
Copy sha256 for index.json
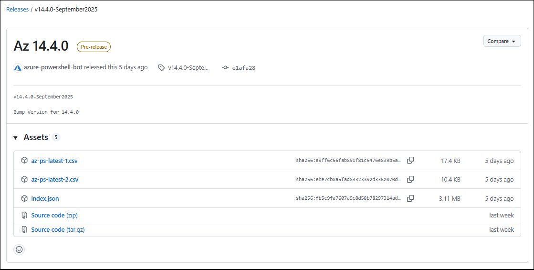click(410, 198)
